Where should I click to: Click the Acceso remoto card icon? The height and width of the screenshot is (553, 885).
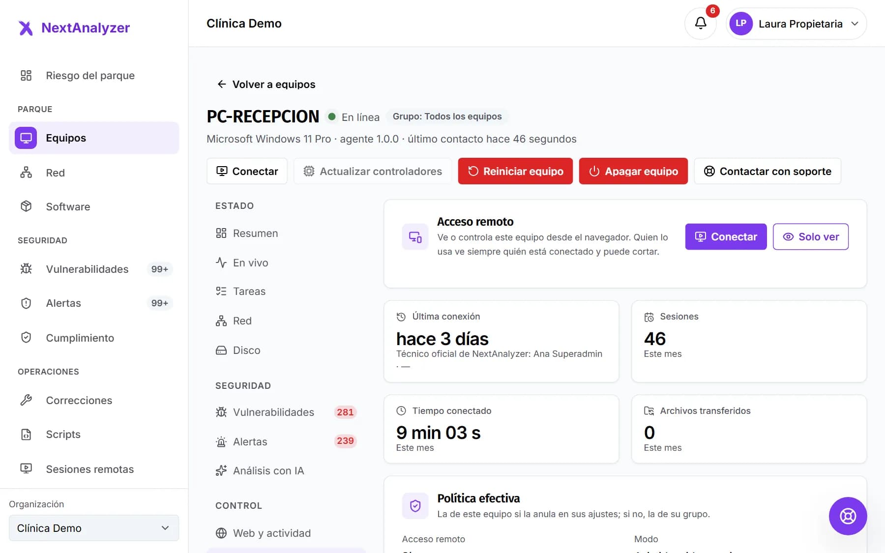(415, 237)
